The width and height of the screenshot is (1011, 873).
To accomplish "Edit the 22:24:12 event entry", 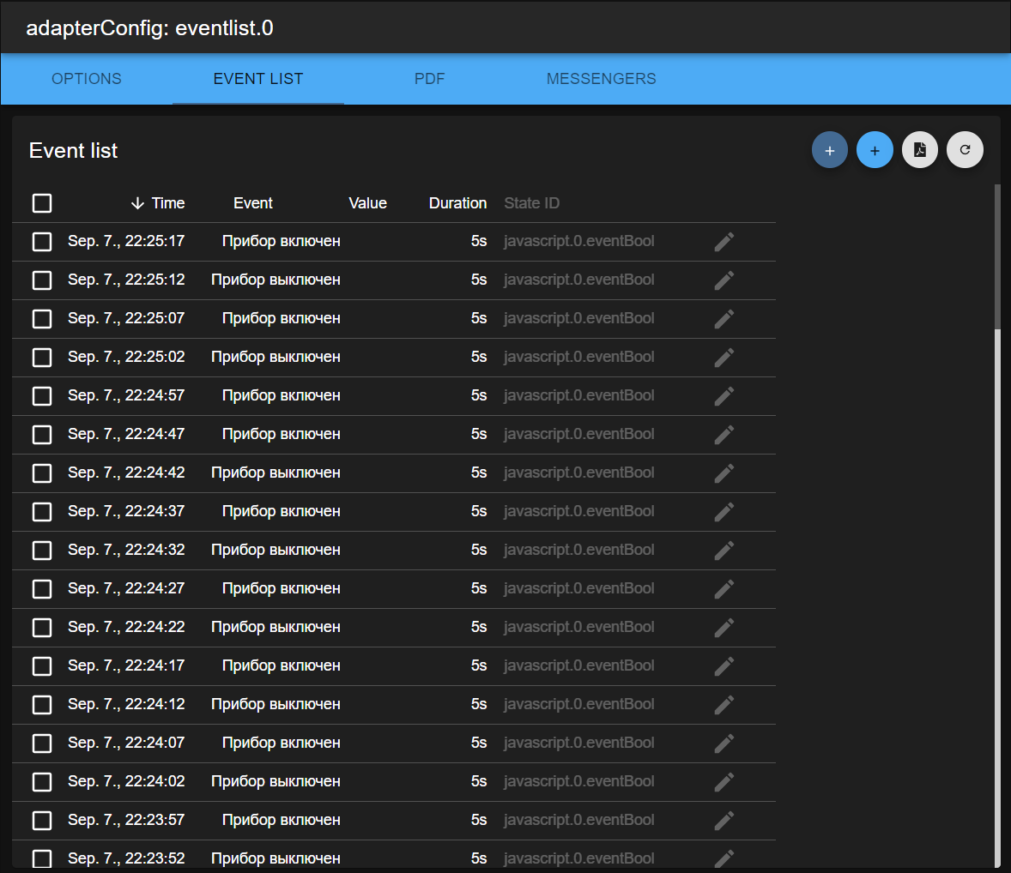I will pyautogui.click(x=724, y=705).
